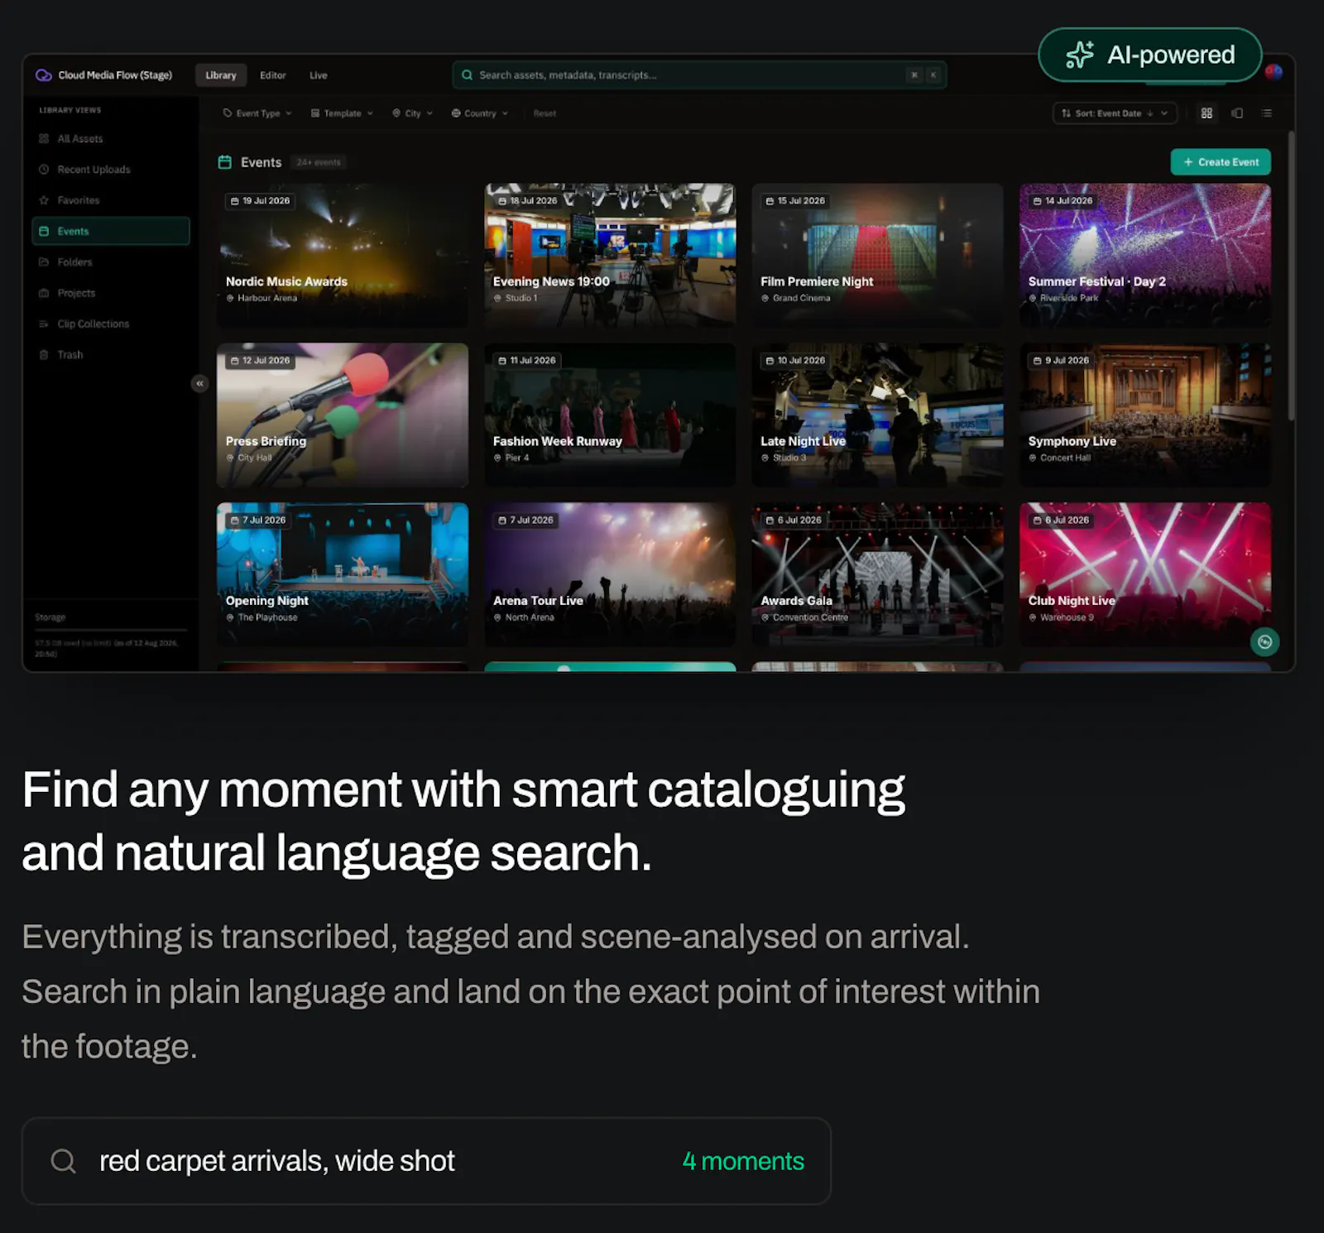
Task: Click the sparkle icon in AI-powered badge
Action: tap(1079, 55)
